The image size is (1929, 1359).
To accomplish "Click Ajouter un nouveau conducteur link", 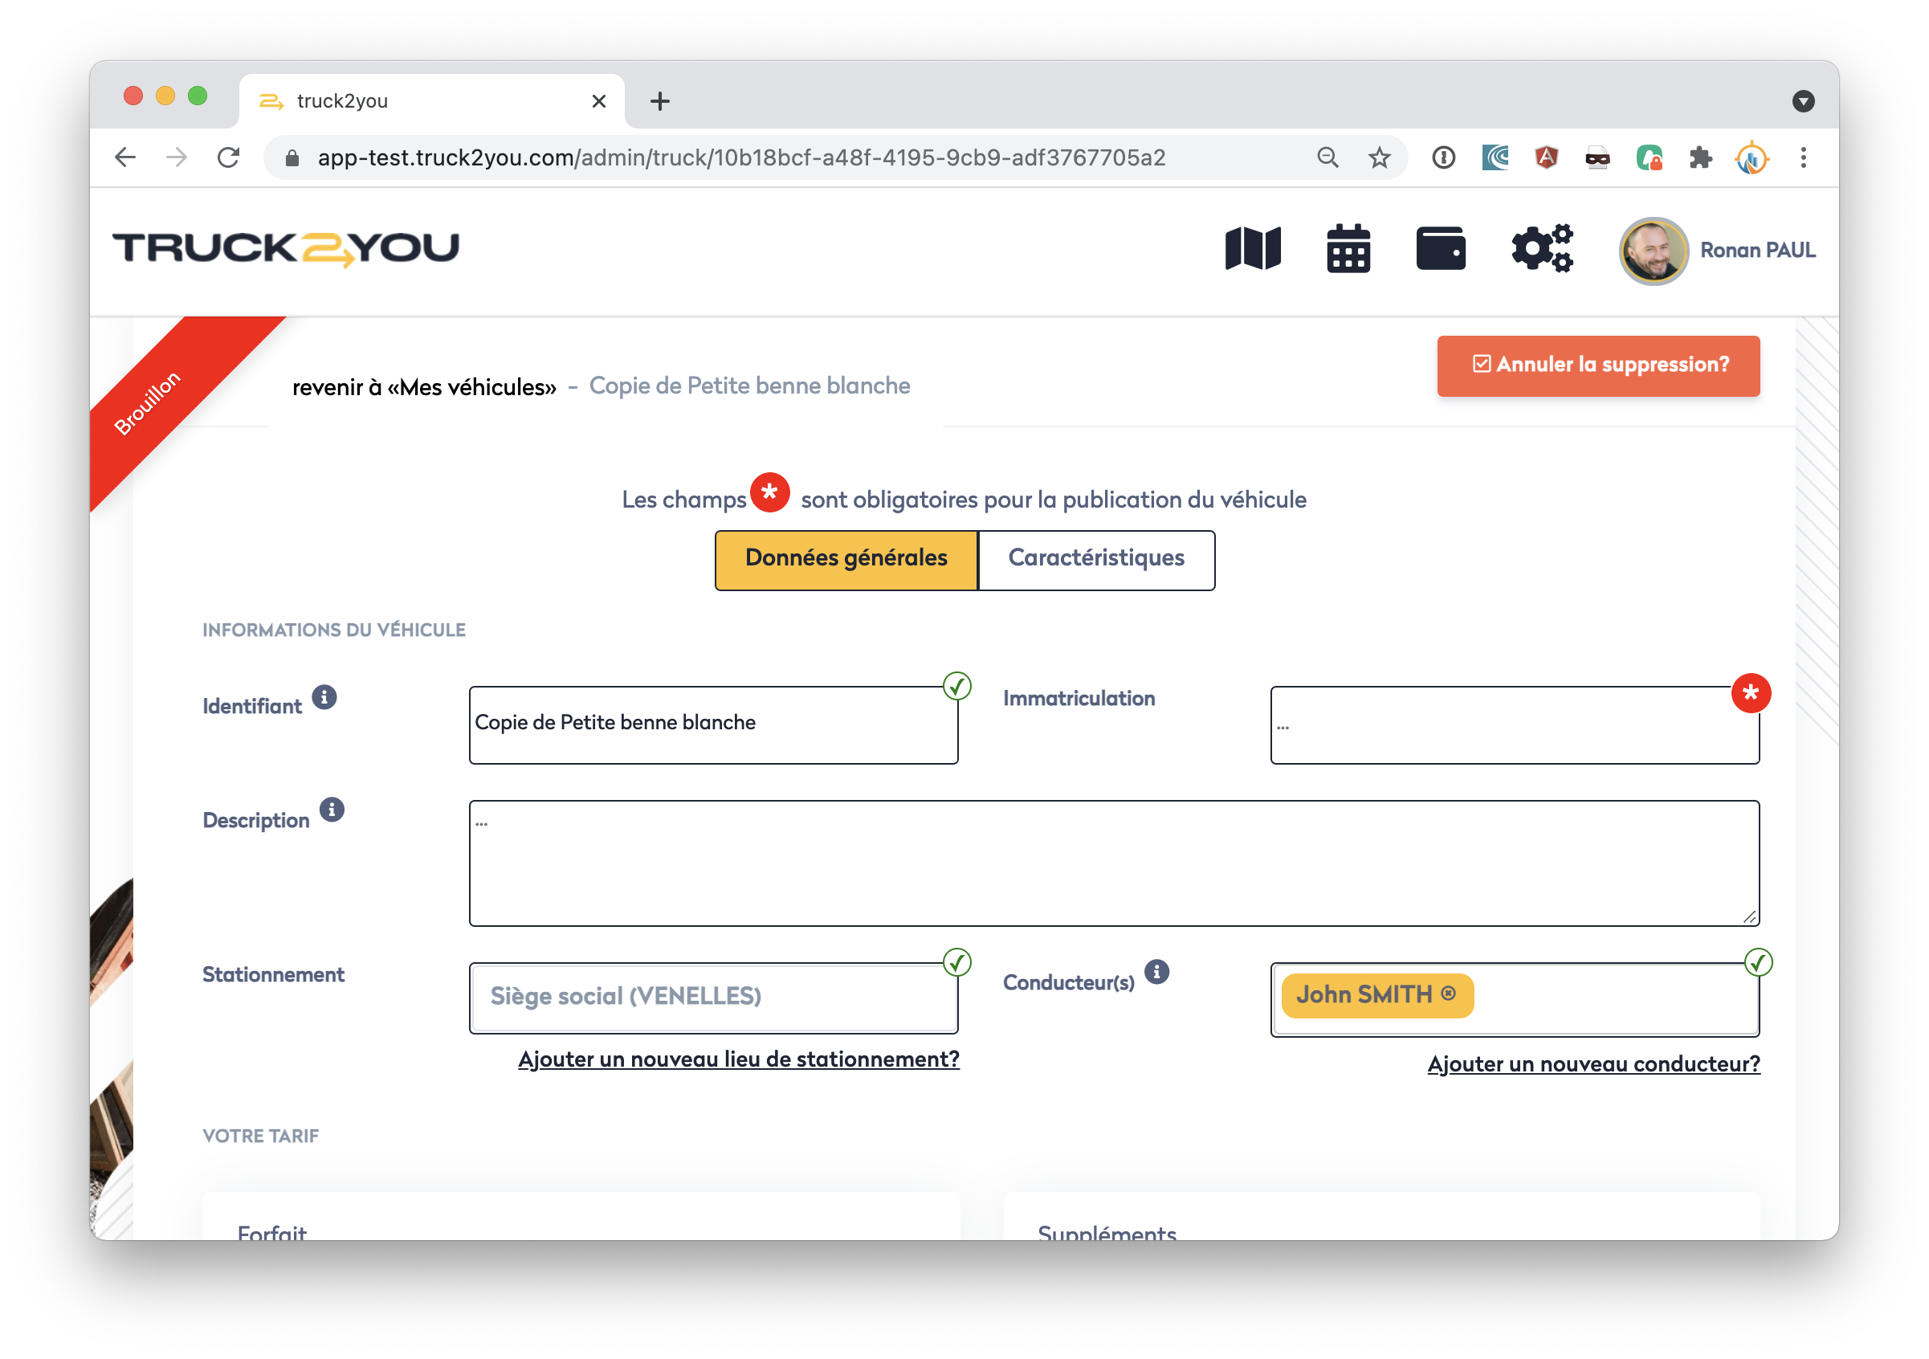I will pyautogui.click(x=1593, y=1064).
